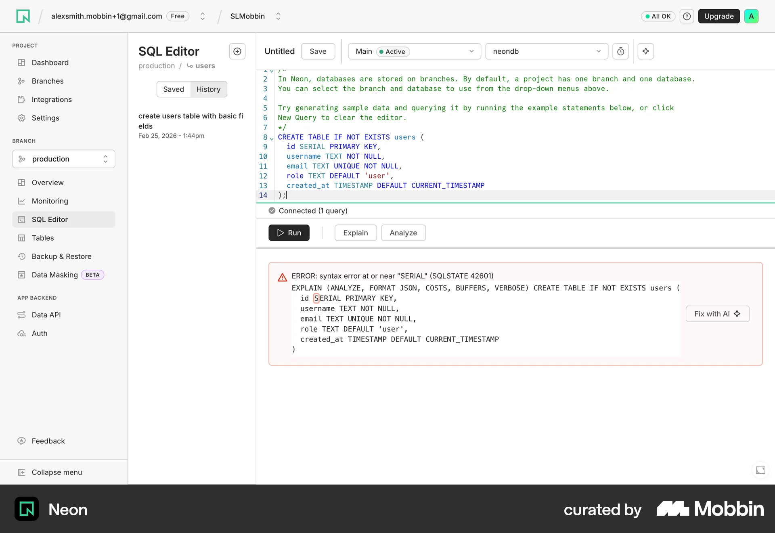Click the production breadcrumb link
The image size is (775, 533).
pos(157,66)
